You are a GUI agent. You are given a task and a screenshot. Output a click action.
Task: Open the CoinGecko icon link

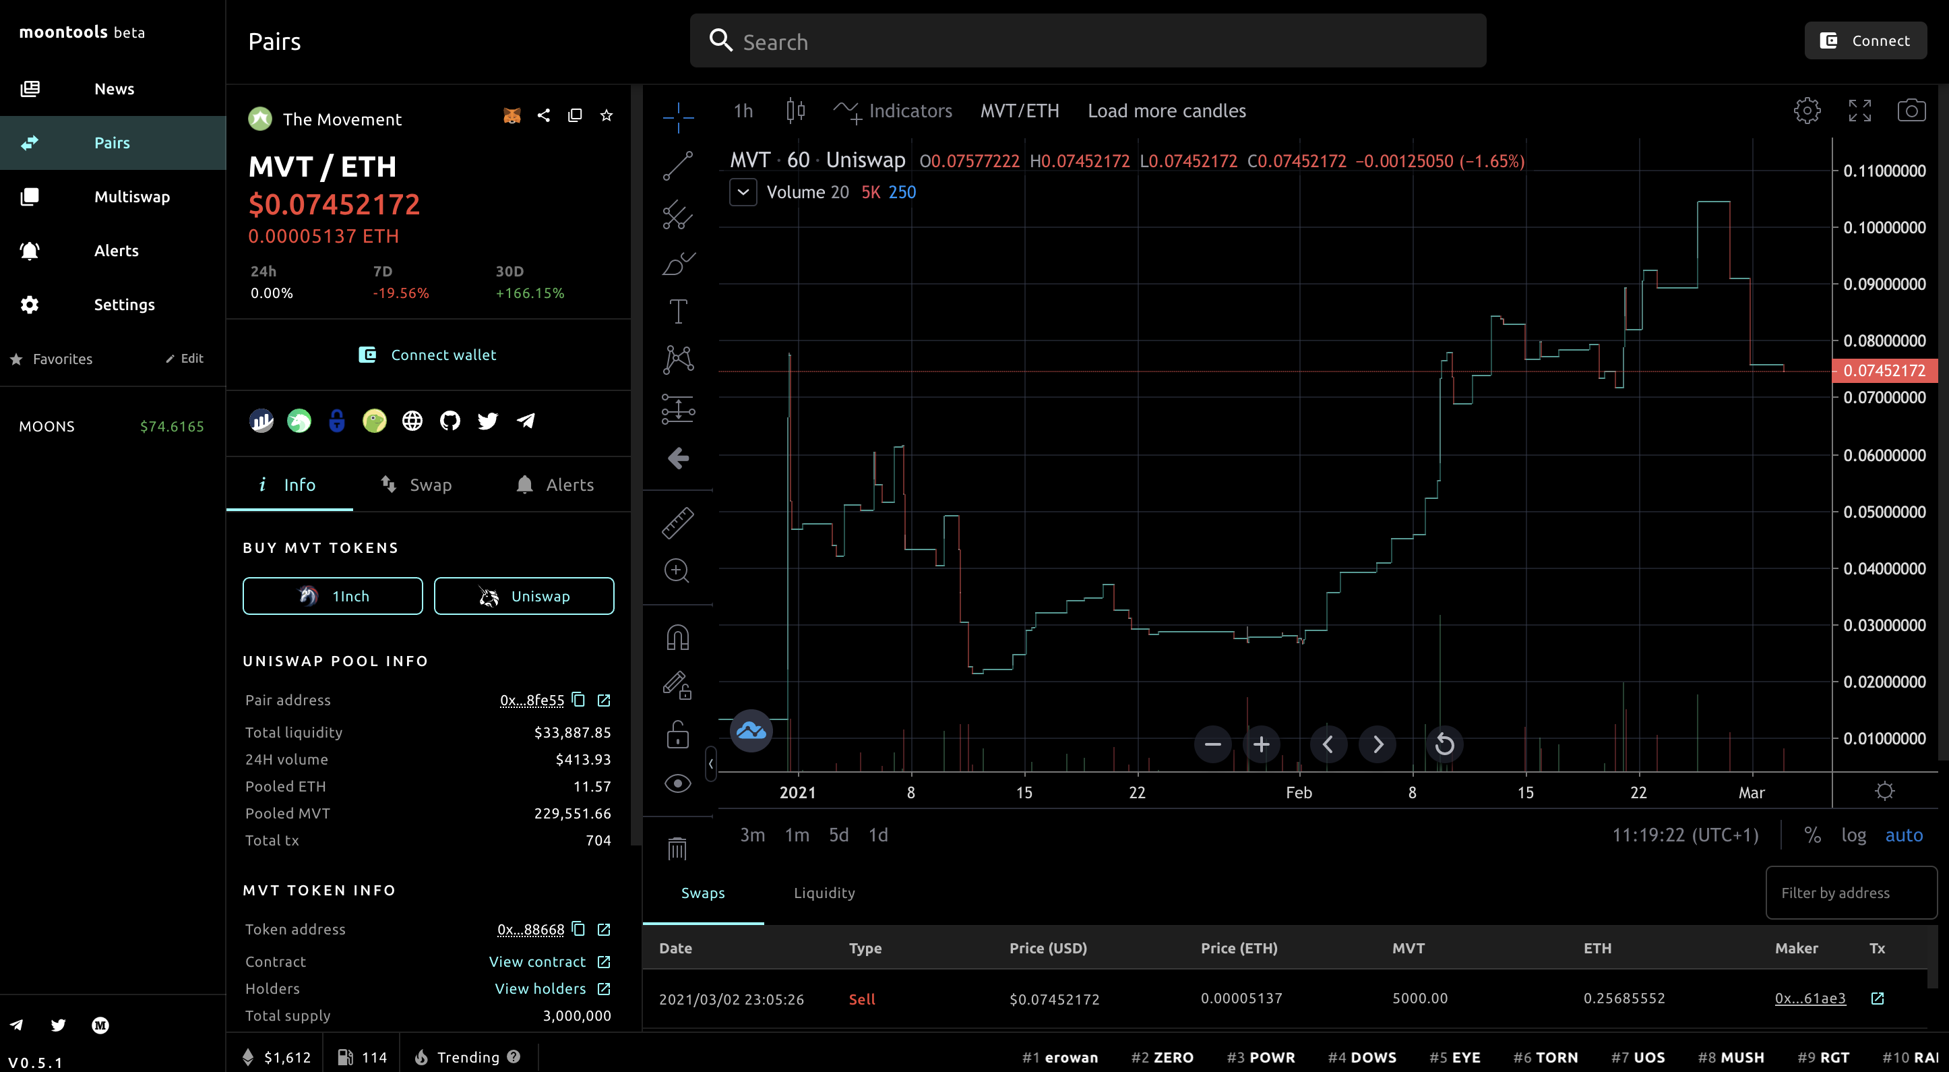pyautogui.click(x=375, y=420)
